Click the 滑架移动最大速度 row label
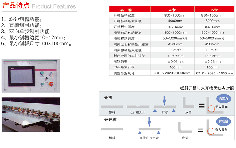Image resolution: width=236 pixels, height=148 pixels. [x=127, y=50]
